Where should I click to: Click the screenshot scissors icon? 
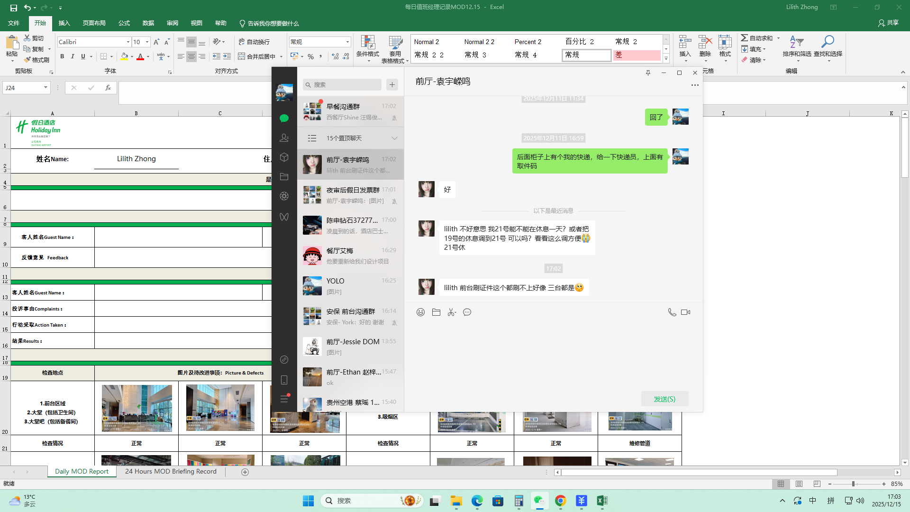[x=451, y=312]
